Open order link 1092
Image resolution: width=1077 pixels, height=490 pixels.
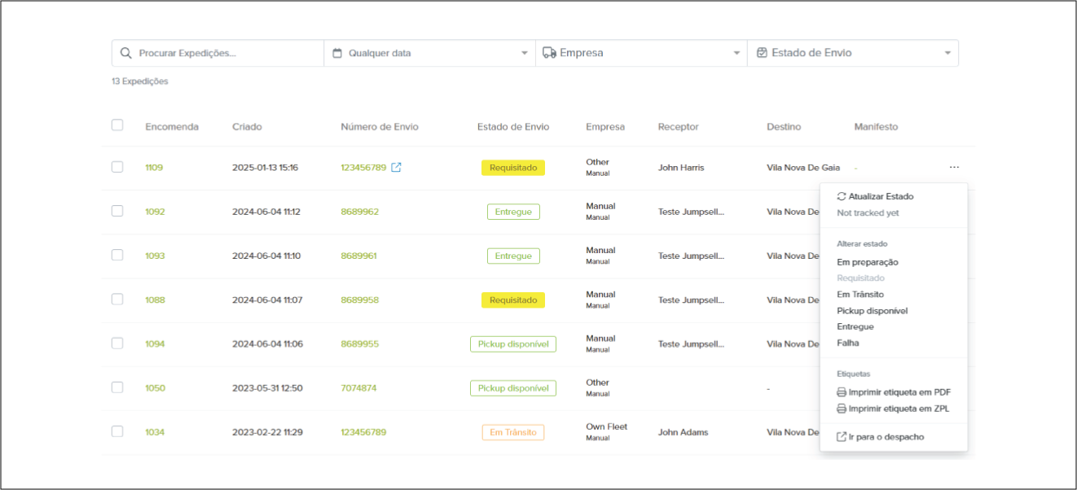(155, 212)
